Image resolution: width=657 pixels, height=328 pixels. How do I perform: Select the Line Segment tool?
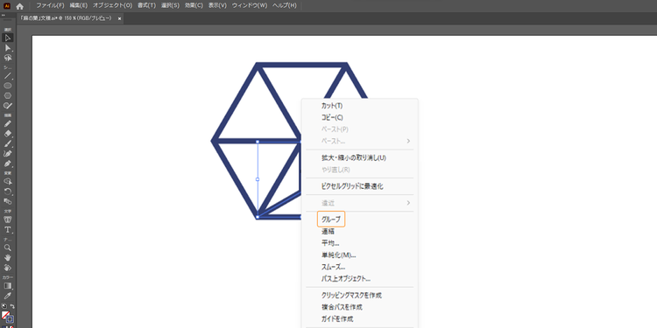pos(8,76)
